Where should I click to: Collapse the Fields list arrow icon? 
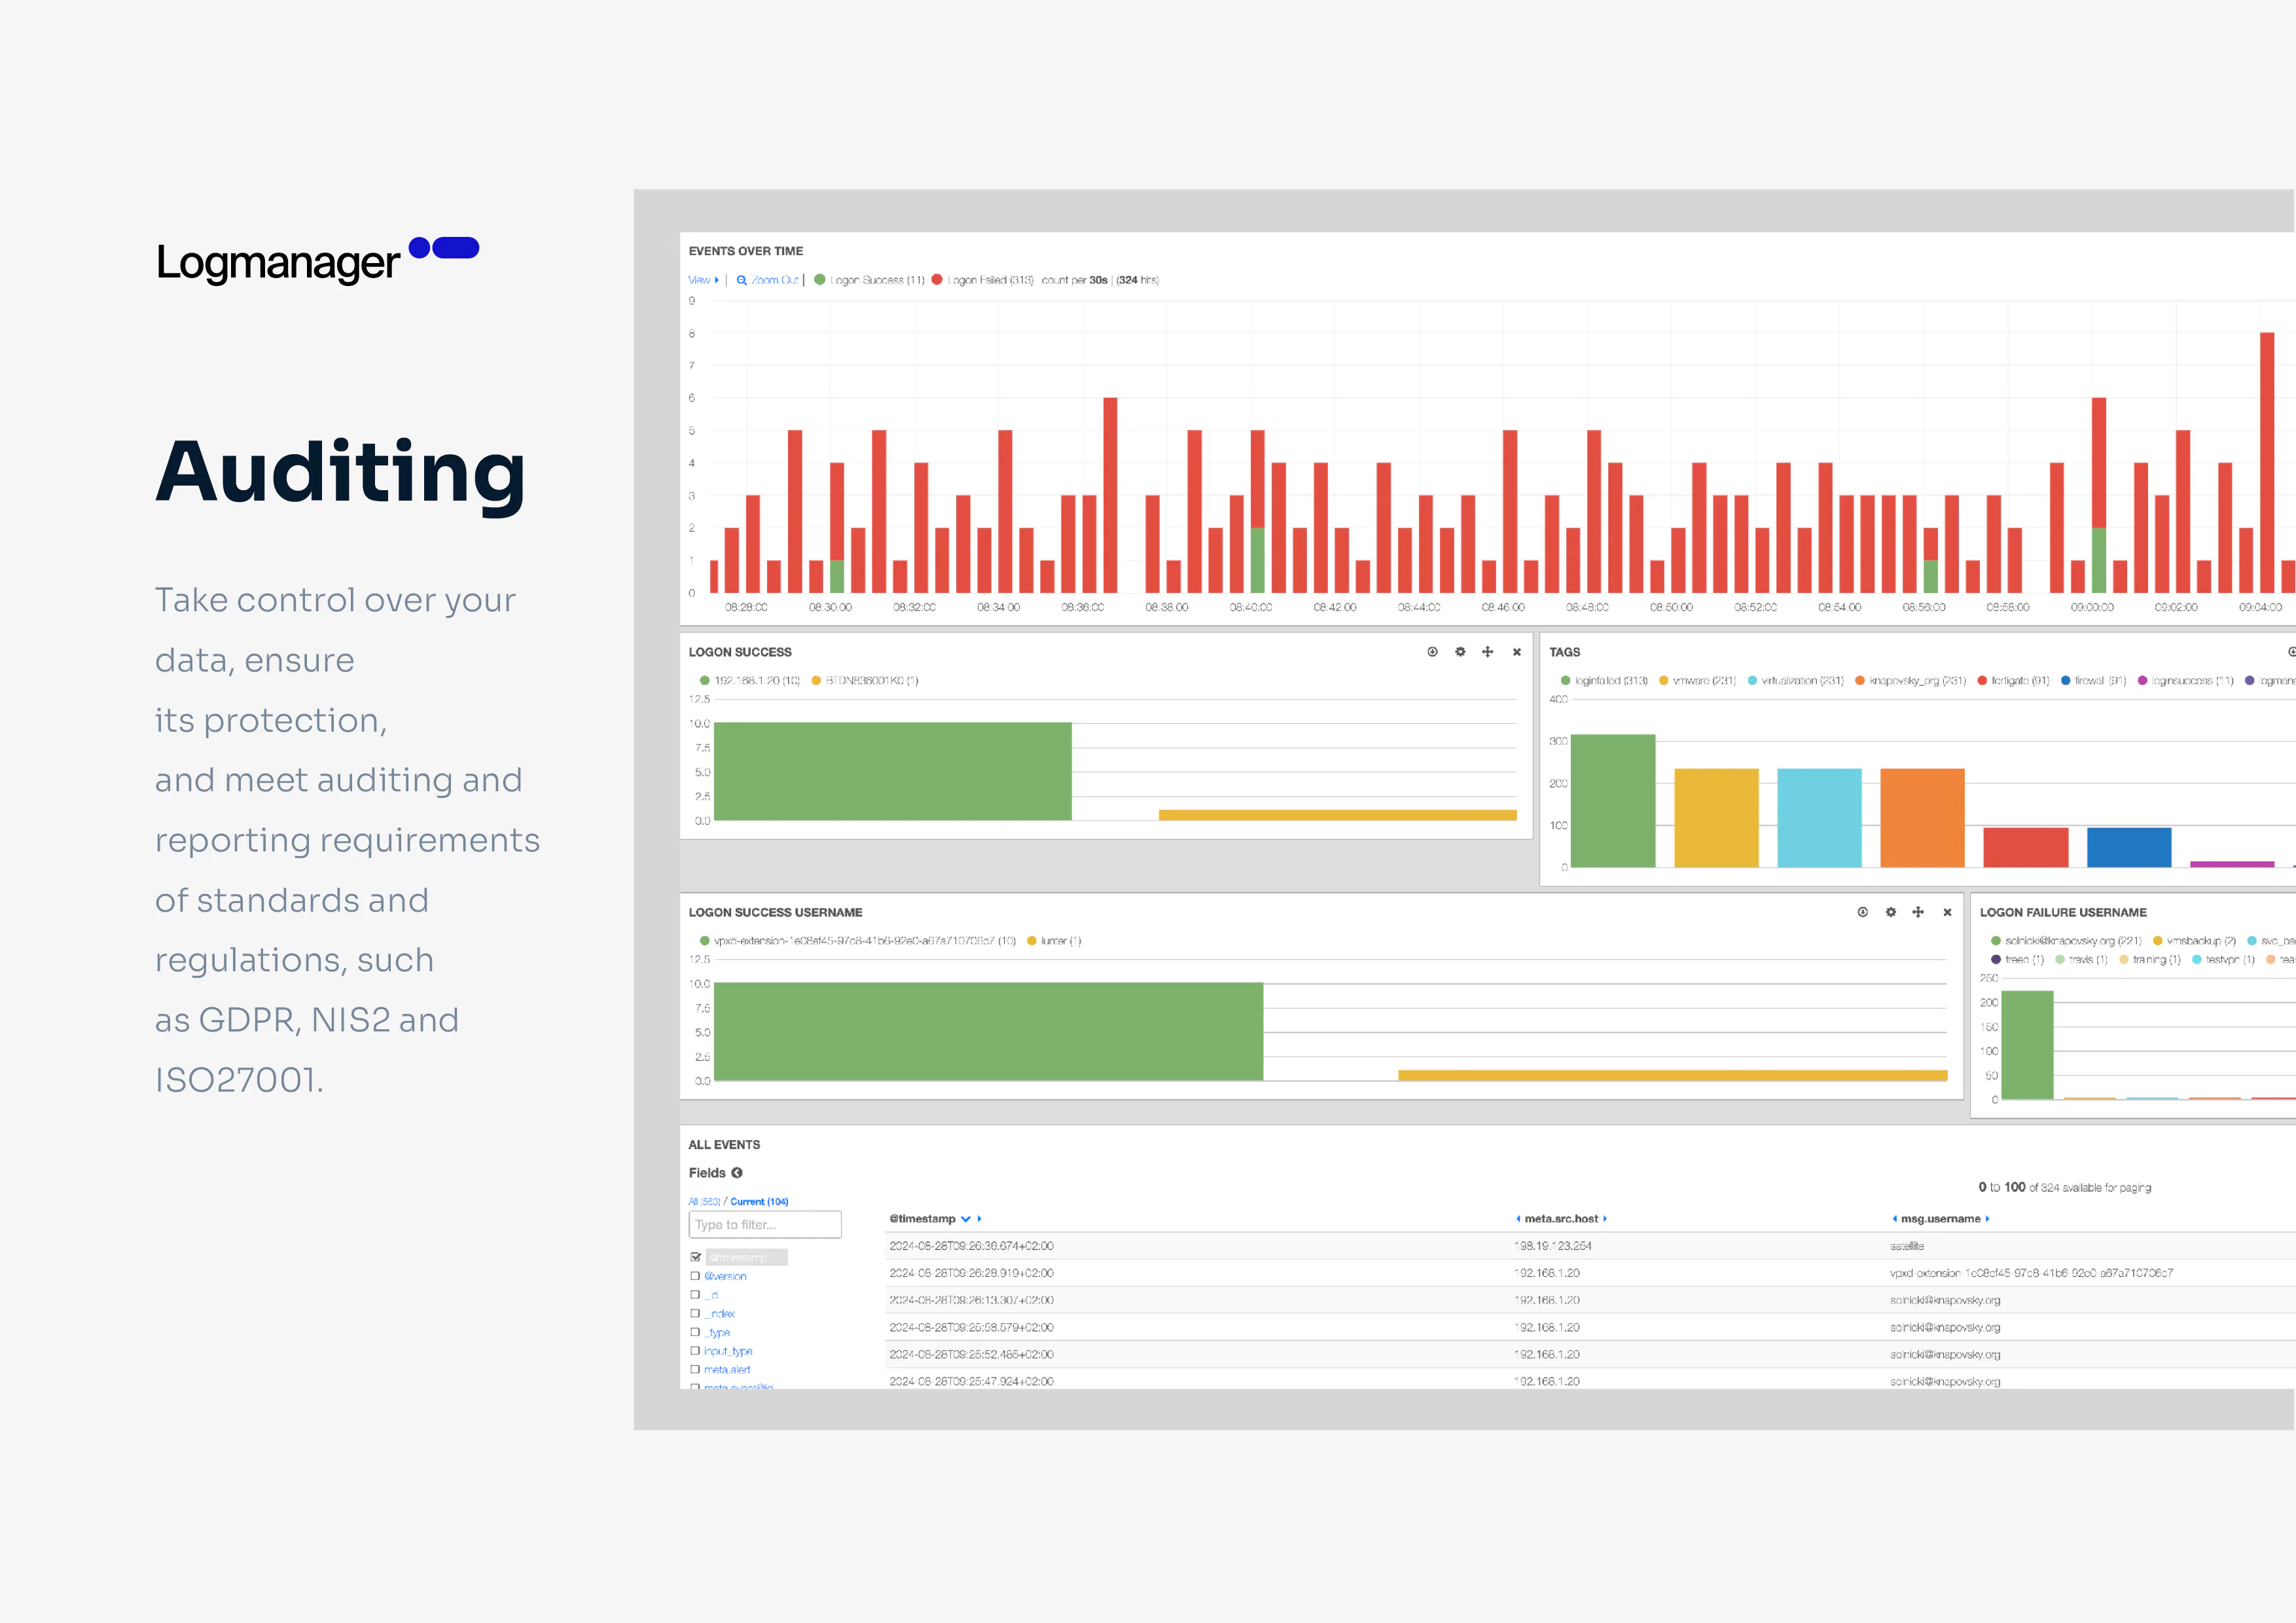pos(737,1173)
